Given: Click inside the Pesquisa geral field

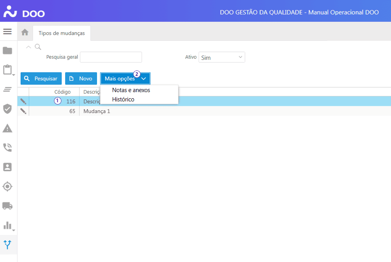Looking at the screenshot, I should click(111, 57).
